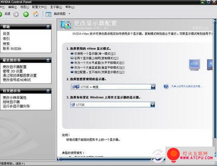This screenshot has height=166, width=217.
Task: Open the 搜索 help link
Action: 6,44
